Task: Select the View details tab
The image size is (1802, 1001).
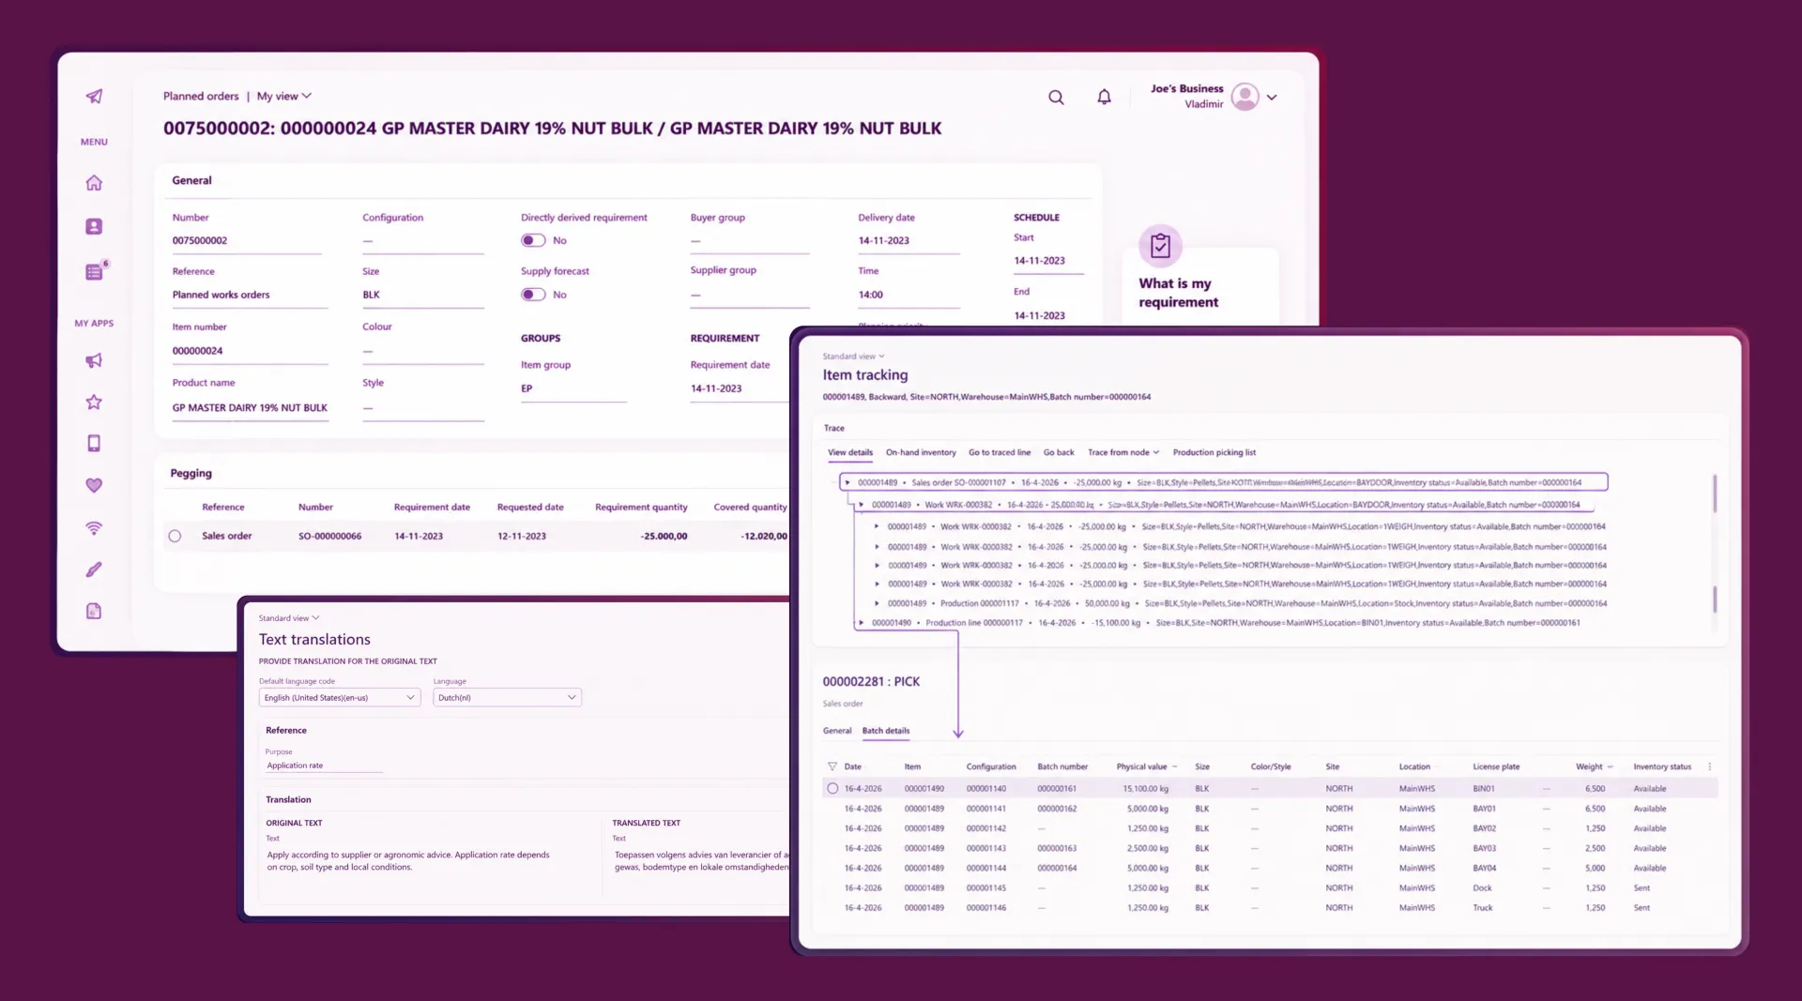Action: click(x=850, y=452)
